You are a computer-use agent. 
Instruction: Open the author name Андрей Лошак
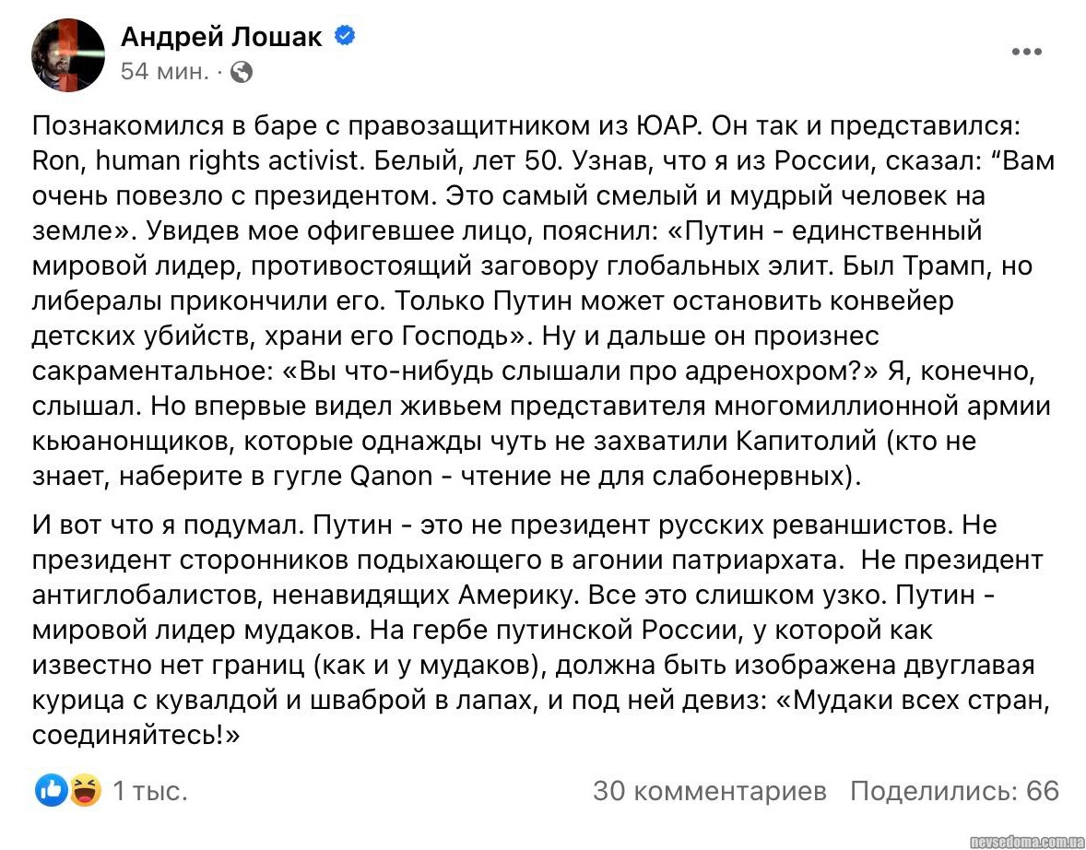(221, 37)
